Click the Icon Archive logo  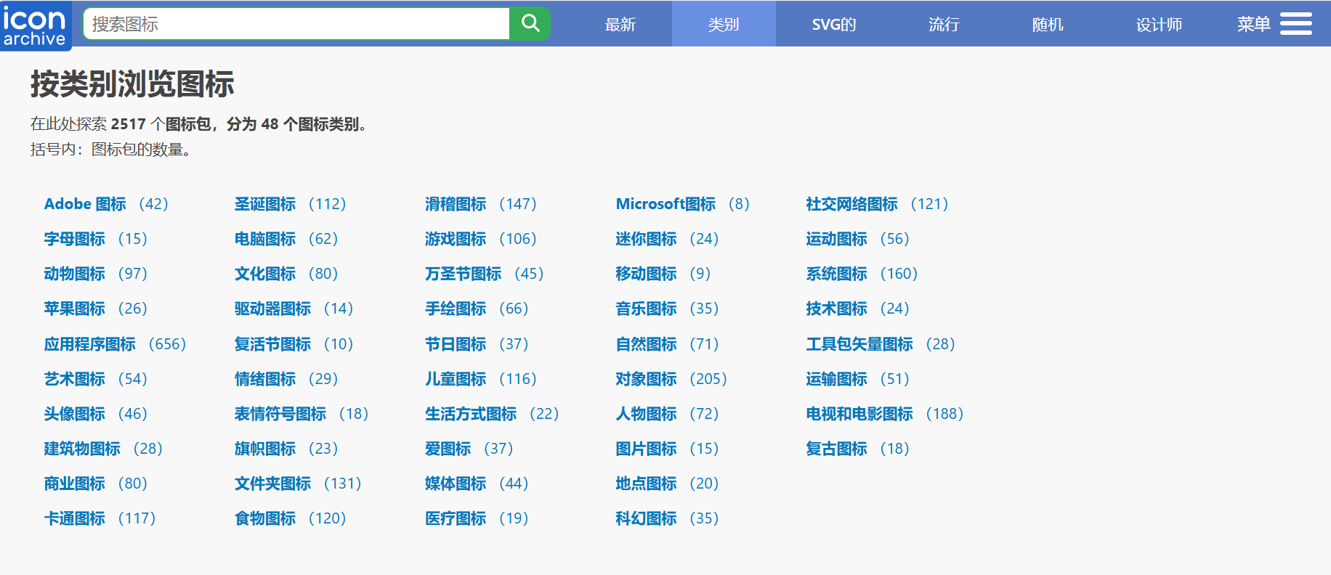pyautogui.click(x=36, y=25)
